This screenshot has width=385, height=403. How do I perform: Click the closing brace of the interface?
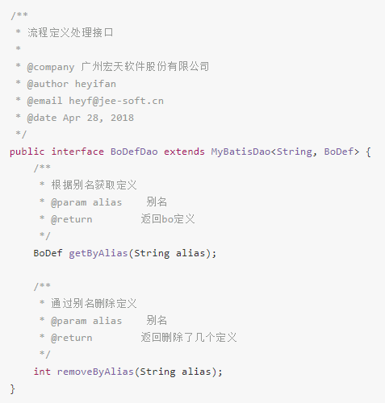click(12, 389)
